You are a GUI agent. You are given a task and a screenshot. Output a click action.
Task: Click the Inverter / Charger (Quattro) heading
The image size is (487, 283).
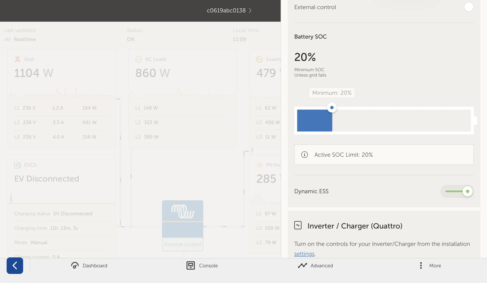pos(355,226)
